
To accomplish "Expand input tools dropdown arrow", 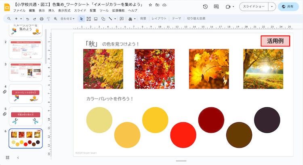I will click(135, 19).
